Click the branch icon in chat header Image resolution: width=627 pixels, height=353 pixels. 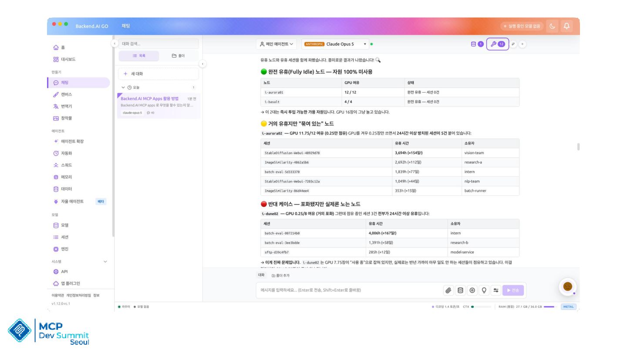pos(513,44)
